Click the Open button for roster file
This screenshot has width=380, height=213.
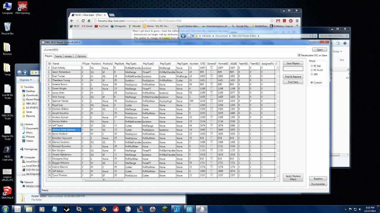point(319,50)
